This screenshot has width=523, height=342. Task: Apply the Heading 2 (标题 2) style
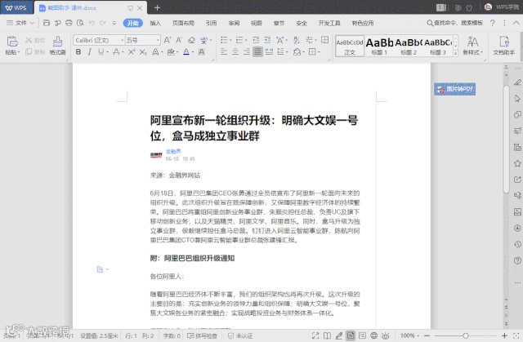point(409,46)
